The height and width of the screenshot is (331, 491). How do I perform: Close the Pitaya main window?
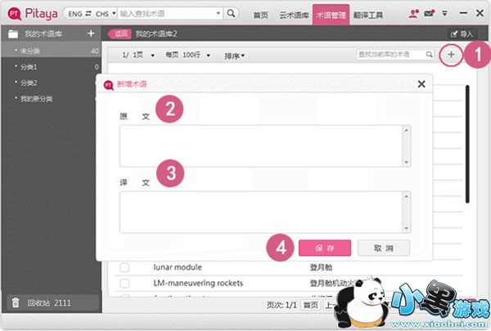point(480,13)
